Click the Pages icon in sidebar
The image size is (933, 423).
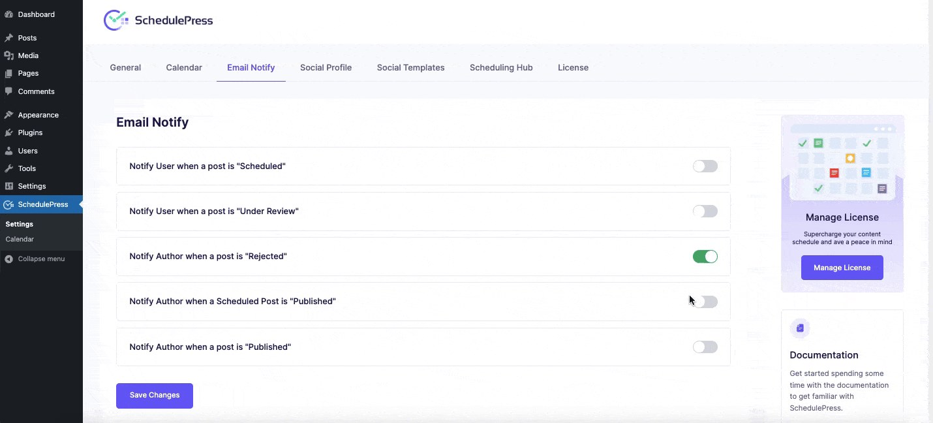pos(8,73)
